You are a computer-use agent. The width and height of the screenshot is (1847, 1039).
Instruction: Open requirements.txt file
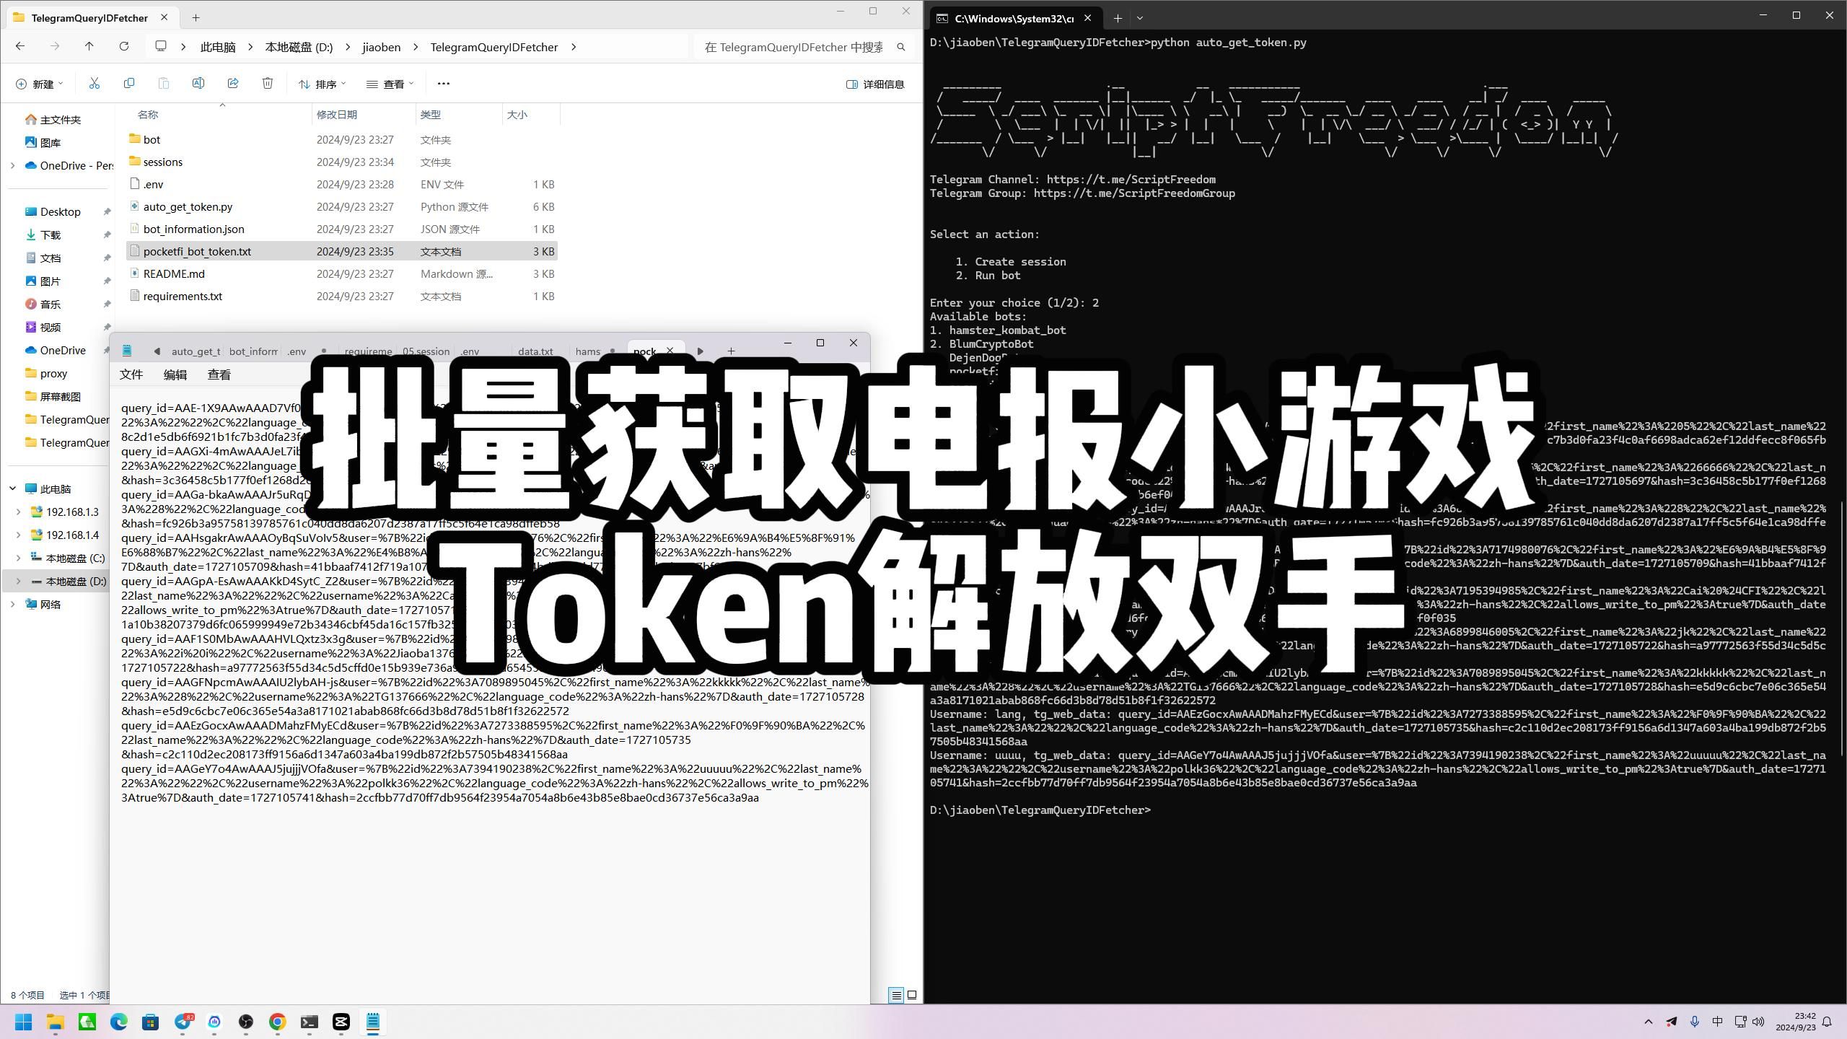[183, 296]
